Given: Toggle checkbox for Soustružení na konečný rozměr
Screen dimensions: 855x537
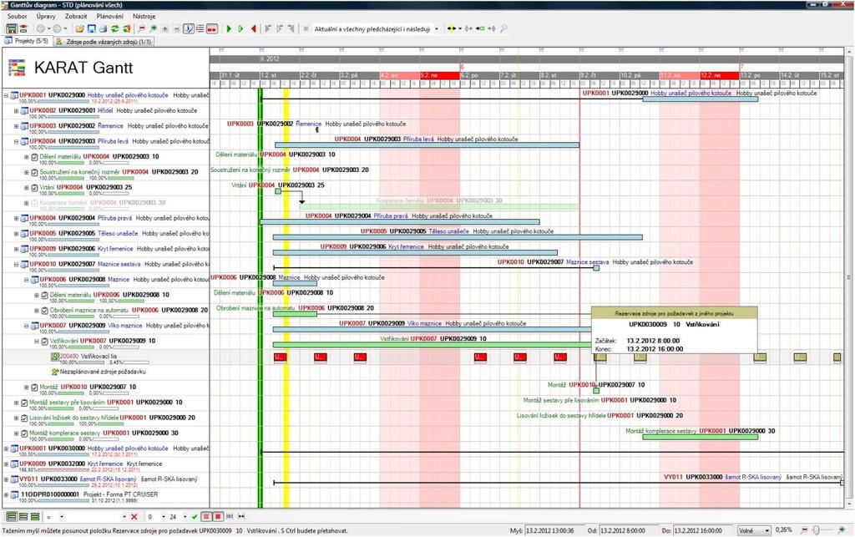Looking at the screenshot, I should pos(34,172).
